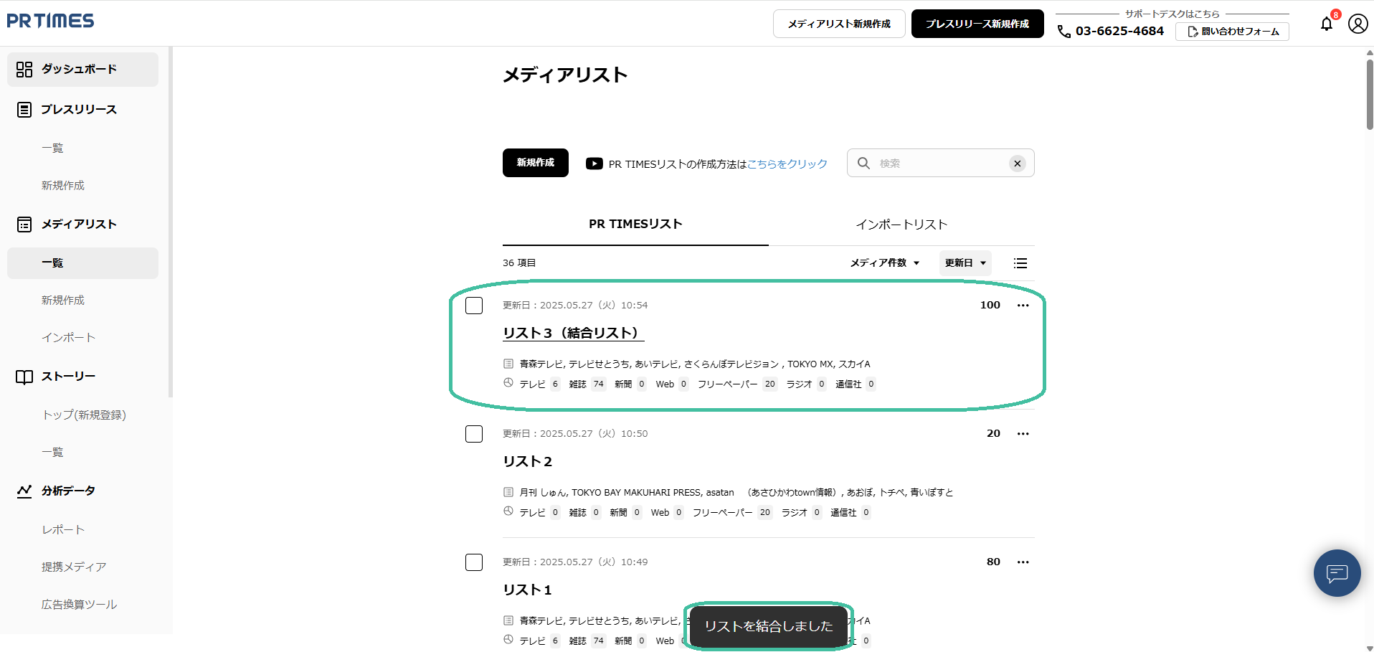Open the notifications bell
Viewport: 1374px width, 652px height.
pyautogui.click(x=1327, y=24)
